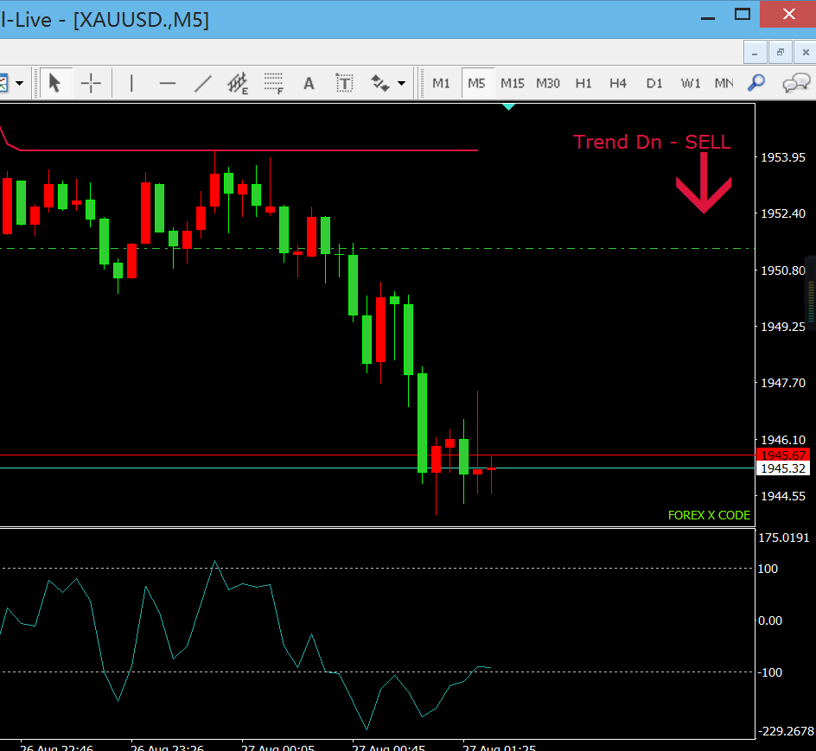Restore the inner chart window
This screenshot has width=816, height=751.
tap(780, 52)
